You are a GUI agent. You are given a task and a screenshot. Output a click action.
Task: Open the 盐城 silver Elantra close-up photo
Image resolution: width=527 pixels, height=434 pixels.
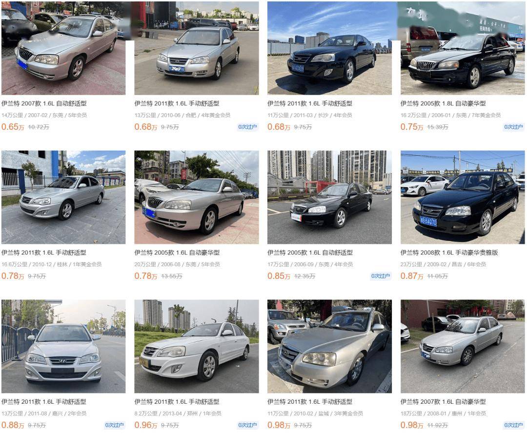(329, 346)
